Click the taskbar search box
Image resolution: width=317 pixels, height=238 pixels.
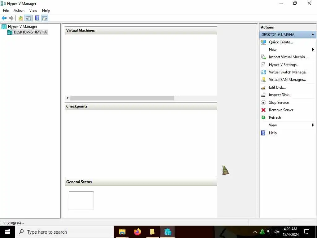(64, 232)
